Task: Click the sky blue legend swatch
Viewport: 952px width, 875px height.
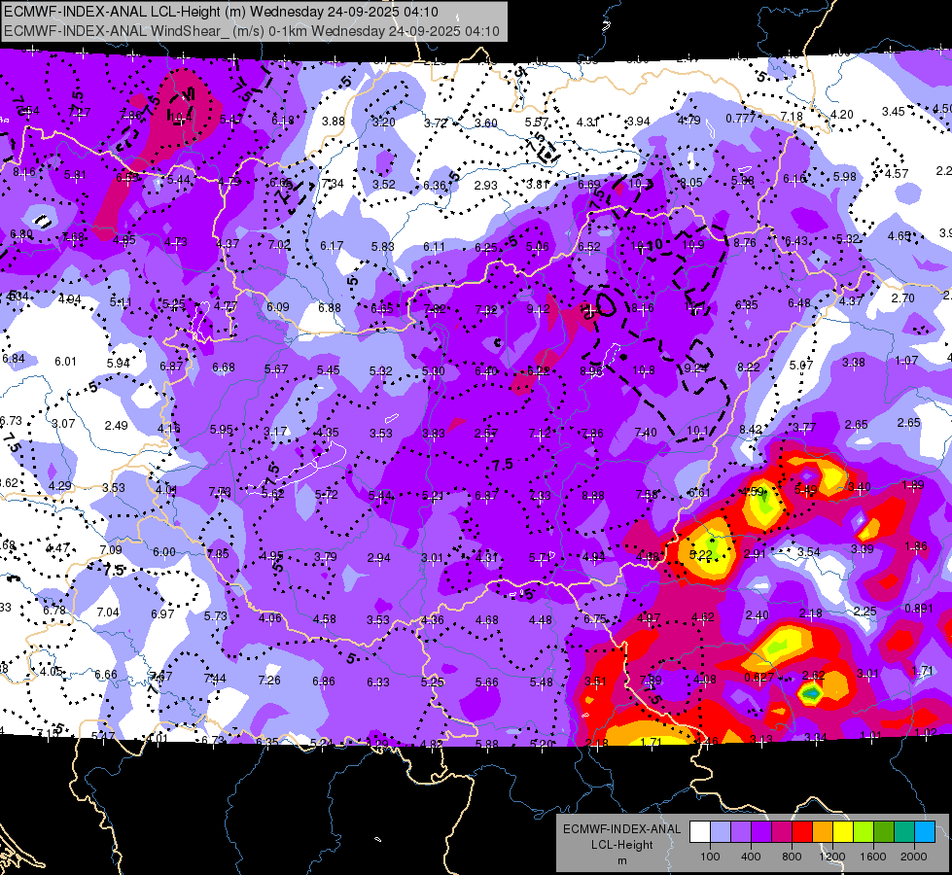Action: [x=925, y=832]
